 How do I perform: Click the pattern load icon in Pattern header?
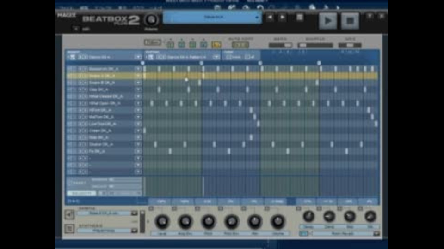point(151,57)
